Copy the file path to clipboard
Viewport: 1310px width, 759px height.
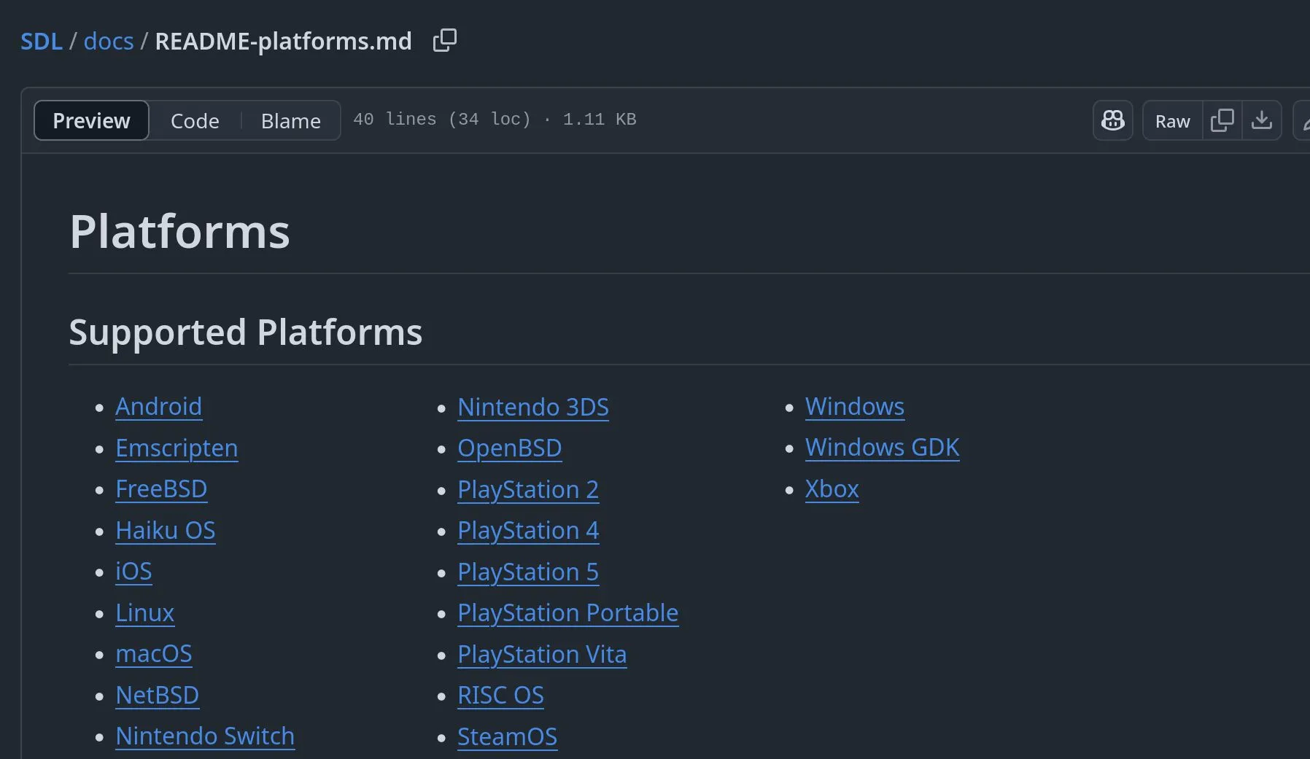(x=443, y=40)
